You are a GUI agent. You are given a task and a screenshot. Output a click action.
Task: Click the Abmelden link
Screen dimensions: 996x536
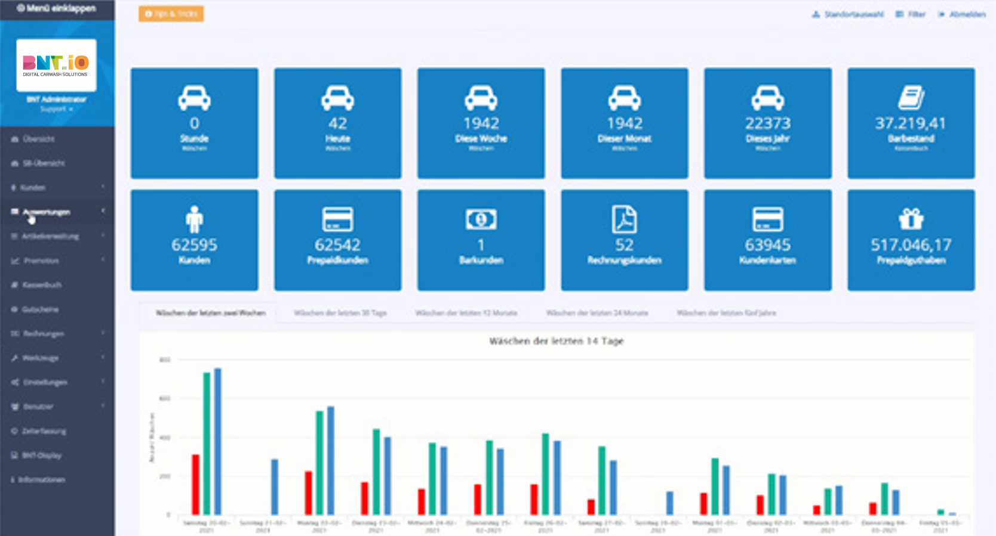[x=962, y=14]
